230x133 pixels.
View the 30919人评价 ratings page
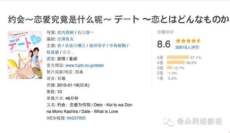tap(187, 47)
